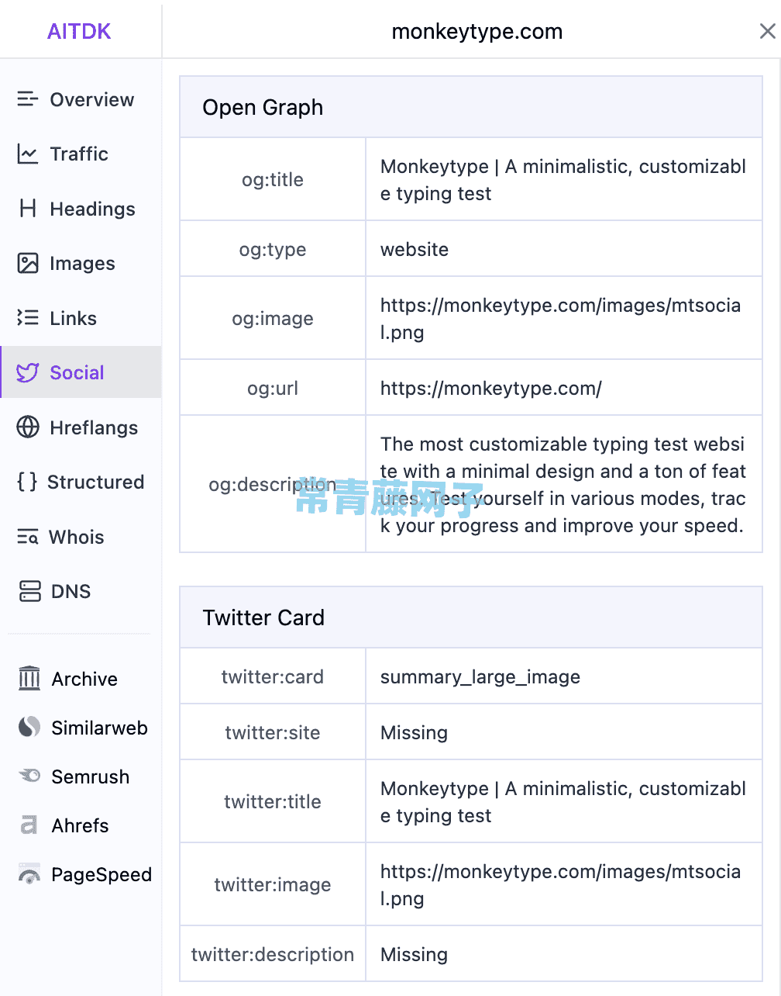
Task: Click the Ahrefs logo icon
Action: point(29,825)
